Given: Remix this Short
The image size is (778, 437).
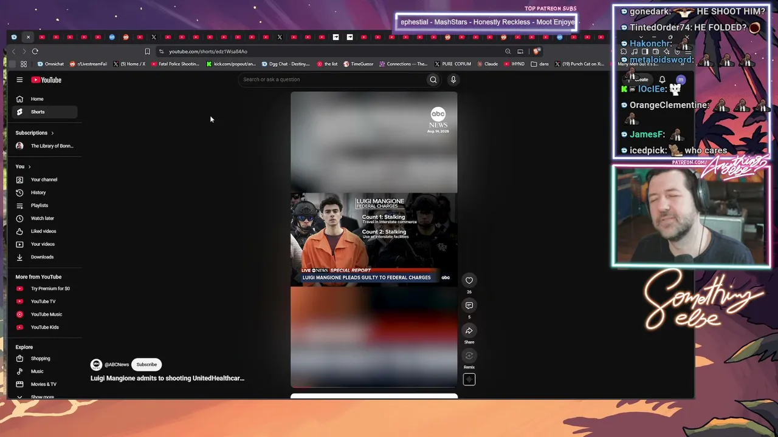Looking at the screenshot, I should [469, 356].
